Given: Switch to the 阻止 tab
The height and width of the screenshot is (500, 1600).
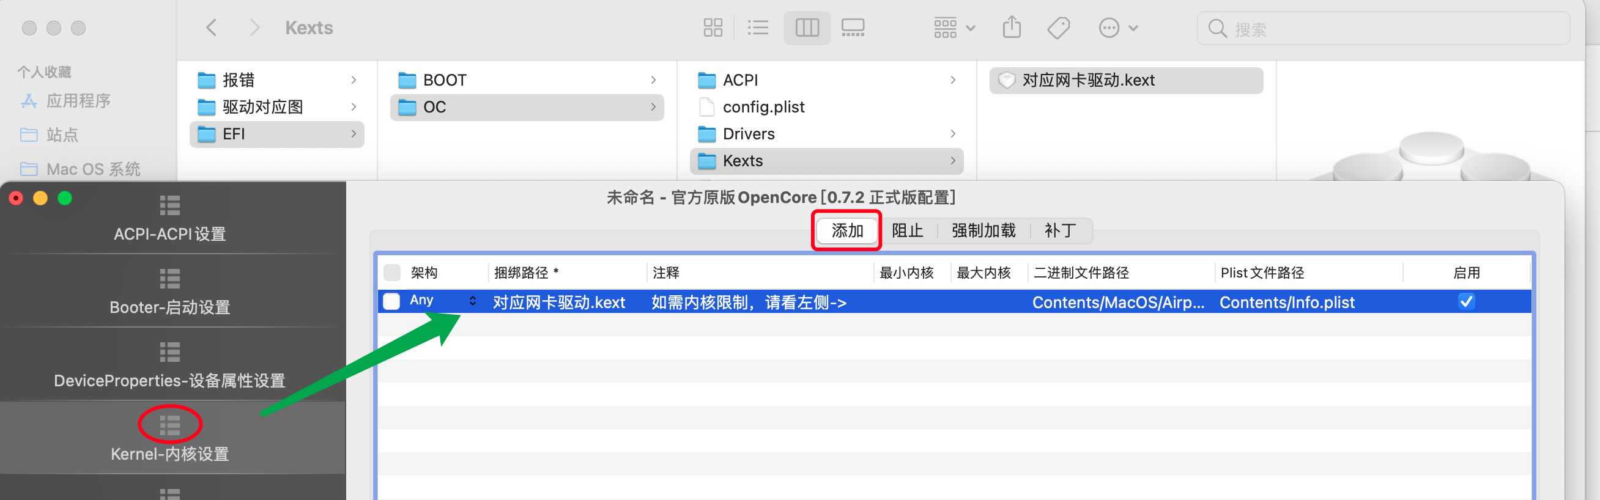Looking at the screenshot, I should (908, 230).
